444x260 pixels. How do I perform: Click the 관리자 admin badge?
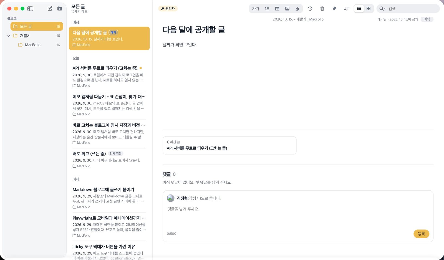coord(168,9)
